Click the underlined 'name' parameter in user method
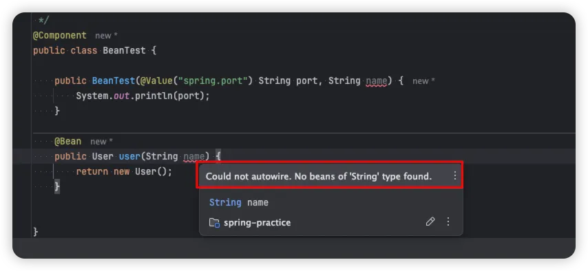Viewport: 588px width, 271px height. click(x=194, y=157)
